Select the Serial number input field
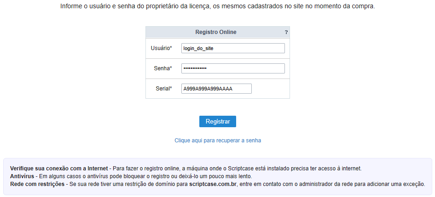435x197 pixels. point(216,89)
